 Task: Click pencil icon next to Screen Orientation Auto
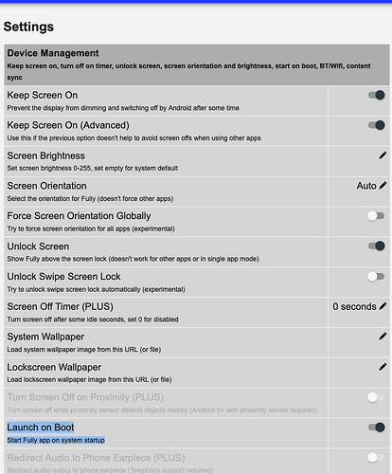pyautogui.click(x=383, y=186)
